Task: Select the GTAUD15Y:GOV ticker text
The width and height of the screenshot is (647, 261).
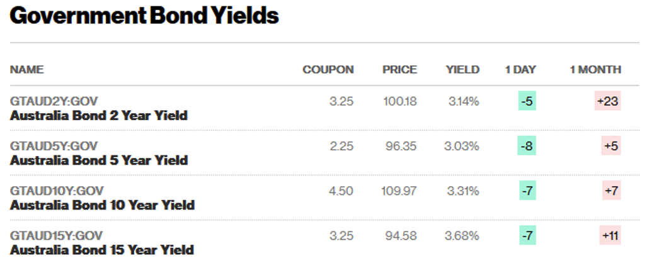Action: tap(57, 235)
